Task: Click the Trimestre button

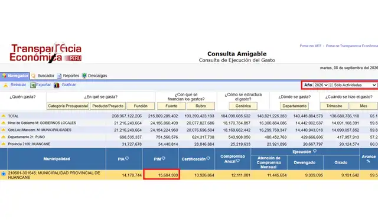Action: [334, 106]
